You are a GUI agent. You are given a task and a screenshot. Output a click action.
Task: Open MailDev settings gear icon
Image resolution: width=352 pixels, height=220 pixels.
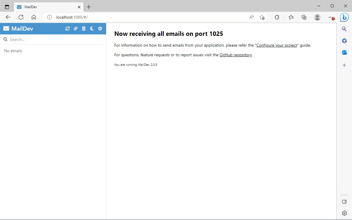[x=100, y=29]
